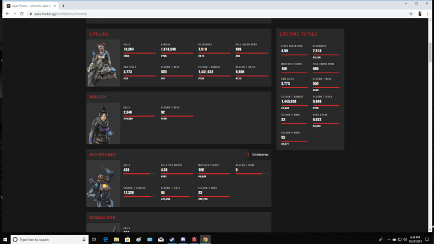Click Pathfinder kills per match progress bar
The height and width of the screenshot is (244, 434).
[x=177, y=174]
